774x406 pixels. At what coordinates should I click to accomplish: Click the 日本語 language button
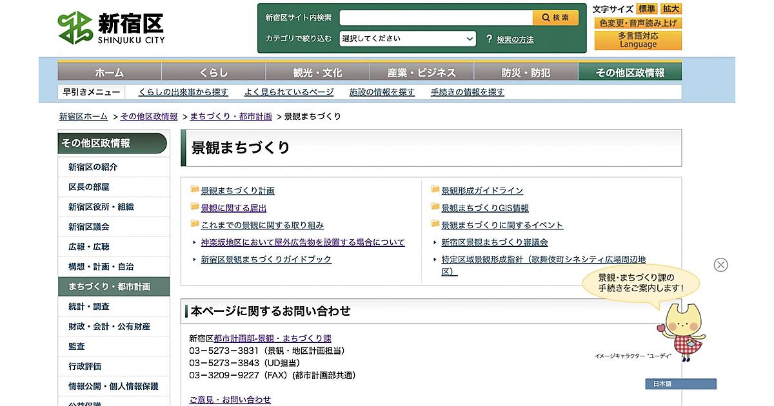tap(680, 384)
